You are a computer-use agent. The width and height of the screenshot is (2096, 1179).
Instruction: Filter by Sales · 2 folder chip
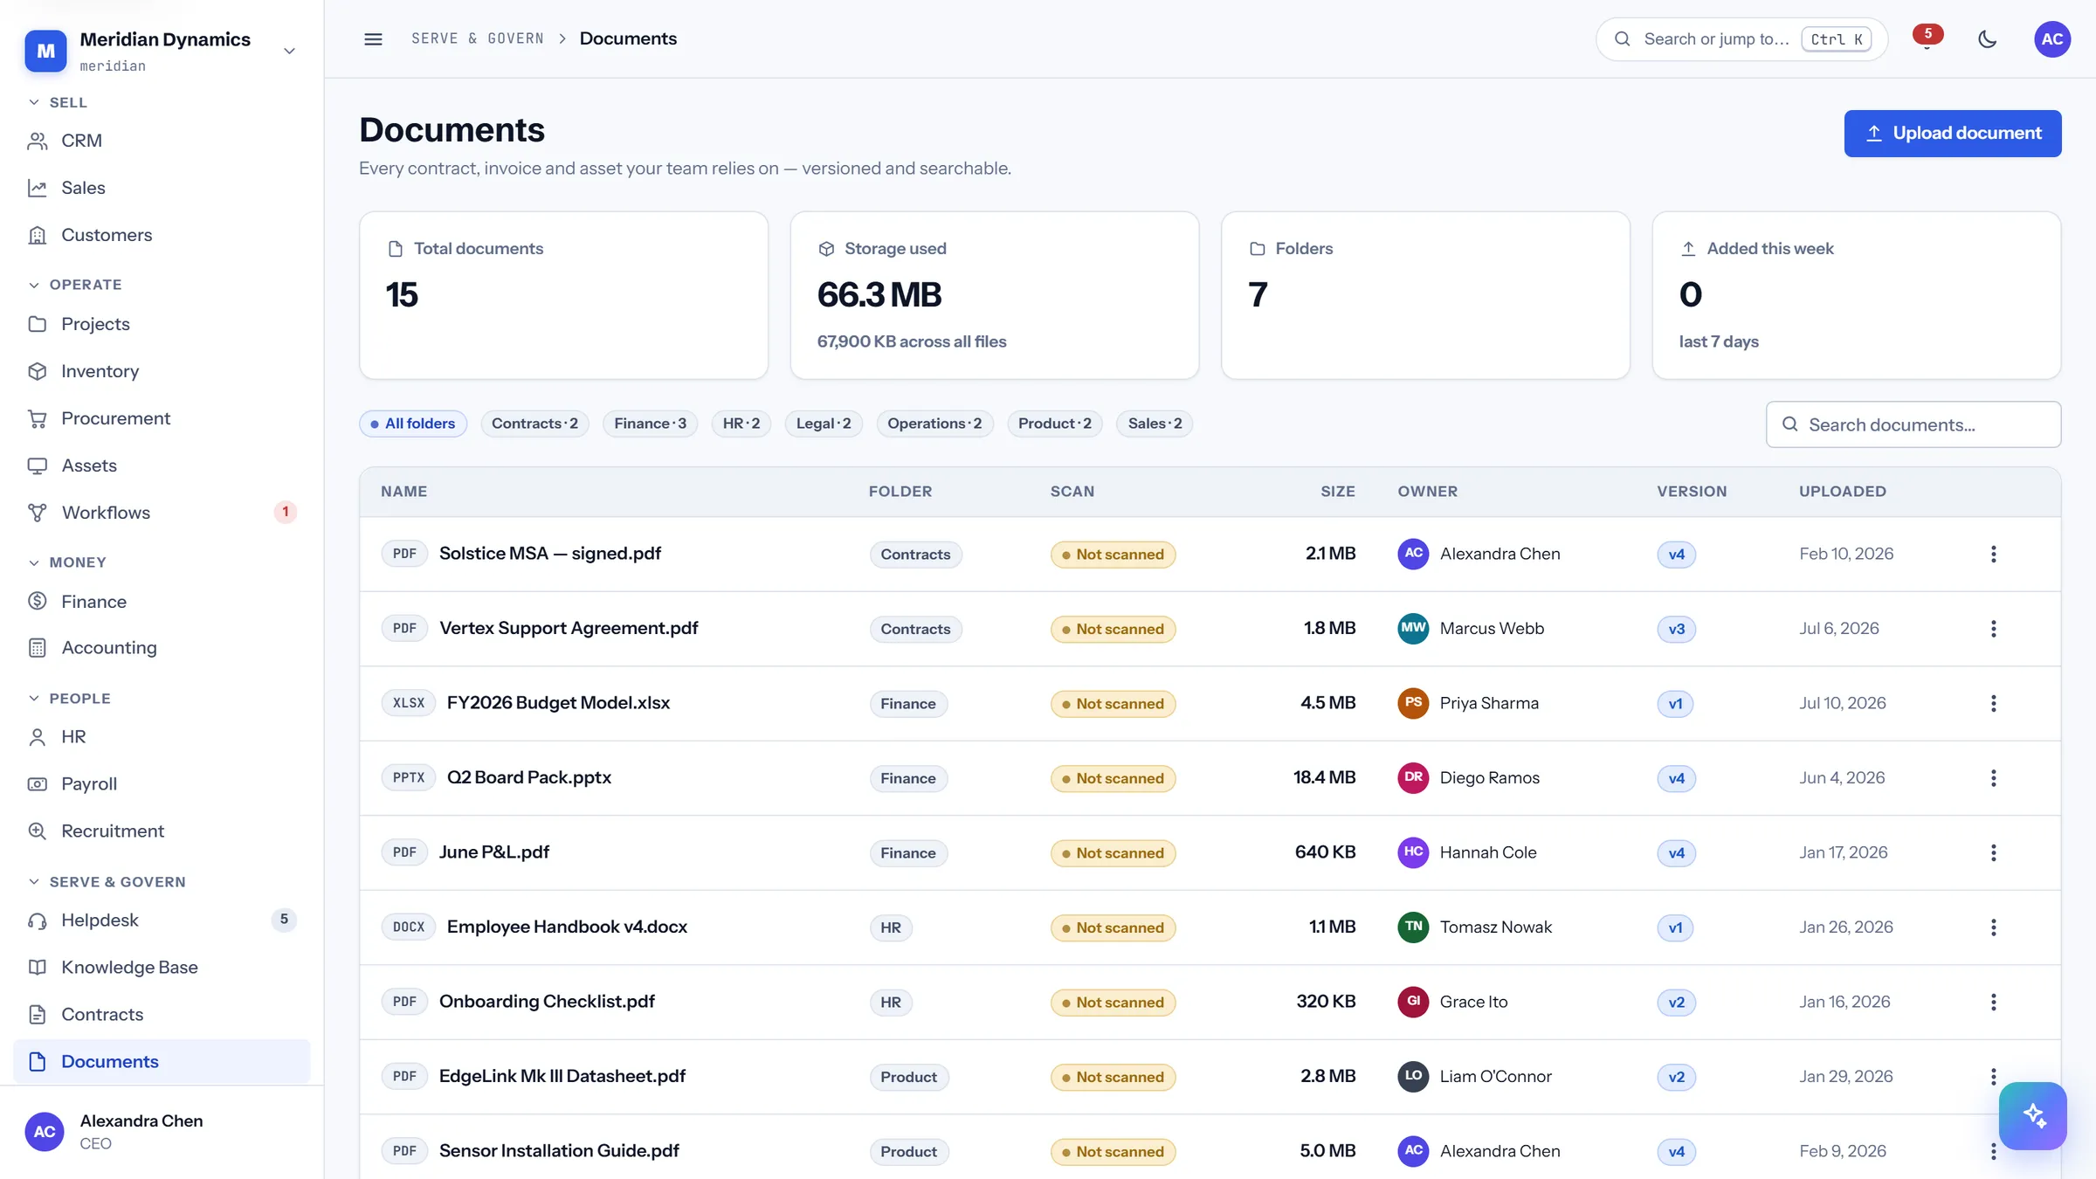click(x=1155, y=424)
